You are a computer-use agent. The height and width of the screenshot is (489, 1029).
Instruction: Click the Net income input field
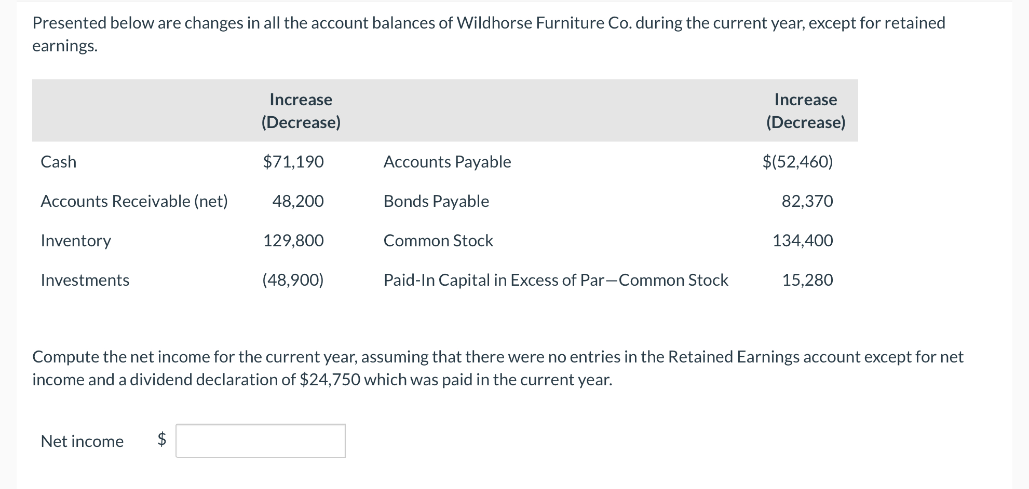click(x=260, y=441)
